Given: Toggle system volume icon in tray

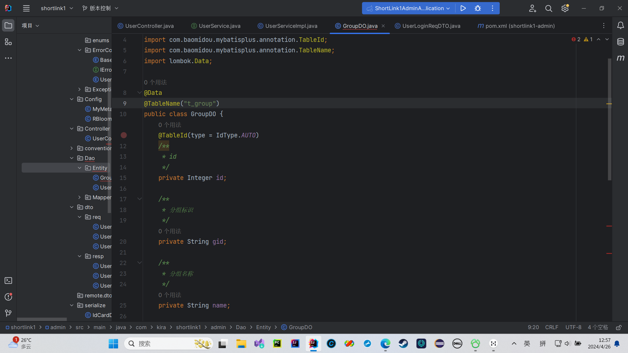Looking at the screenshot, I should point(567,344).
